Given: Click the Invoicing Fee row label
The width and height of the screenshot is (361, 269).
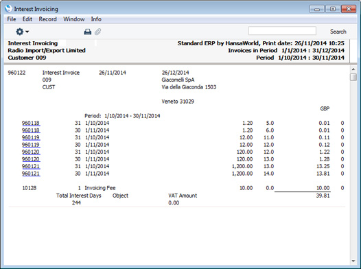Looking at the screenshot, I should pos(100,188).
